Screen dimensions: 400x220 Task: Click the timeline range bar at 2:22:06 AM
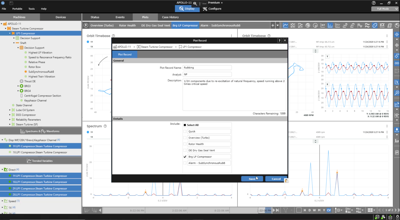179,211
